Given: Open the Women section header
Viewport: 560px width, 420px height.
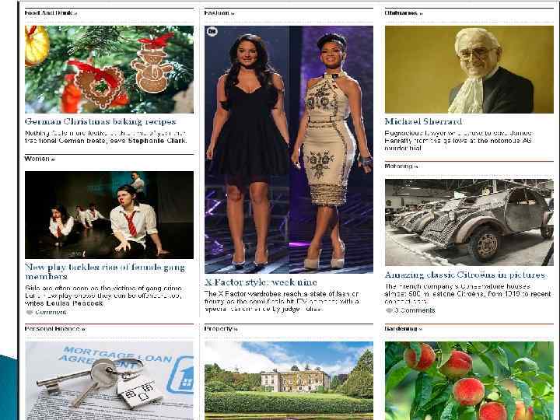Looking at the screenshot, I should 40,159.
